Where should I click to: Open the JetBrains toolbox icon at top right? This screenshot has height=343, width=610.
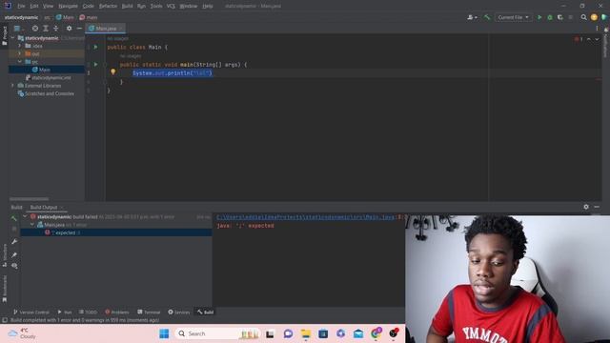(x=604, y=17)
